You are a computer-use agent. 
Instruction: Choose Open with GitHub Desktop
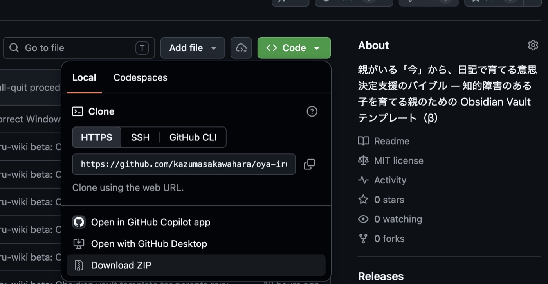(x=196, y=244)
